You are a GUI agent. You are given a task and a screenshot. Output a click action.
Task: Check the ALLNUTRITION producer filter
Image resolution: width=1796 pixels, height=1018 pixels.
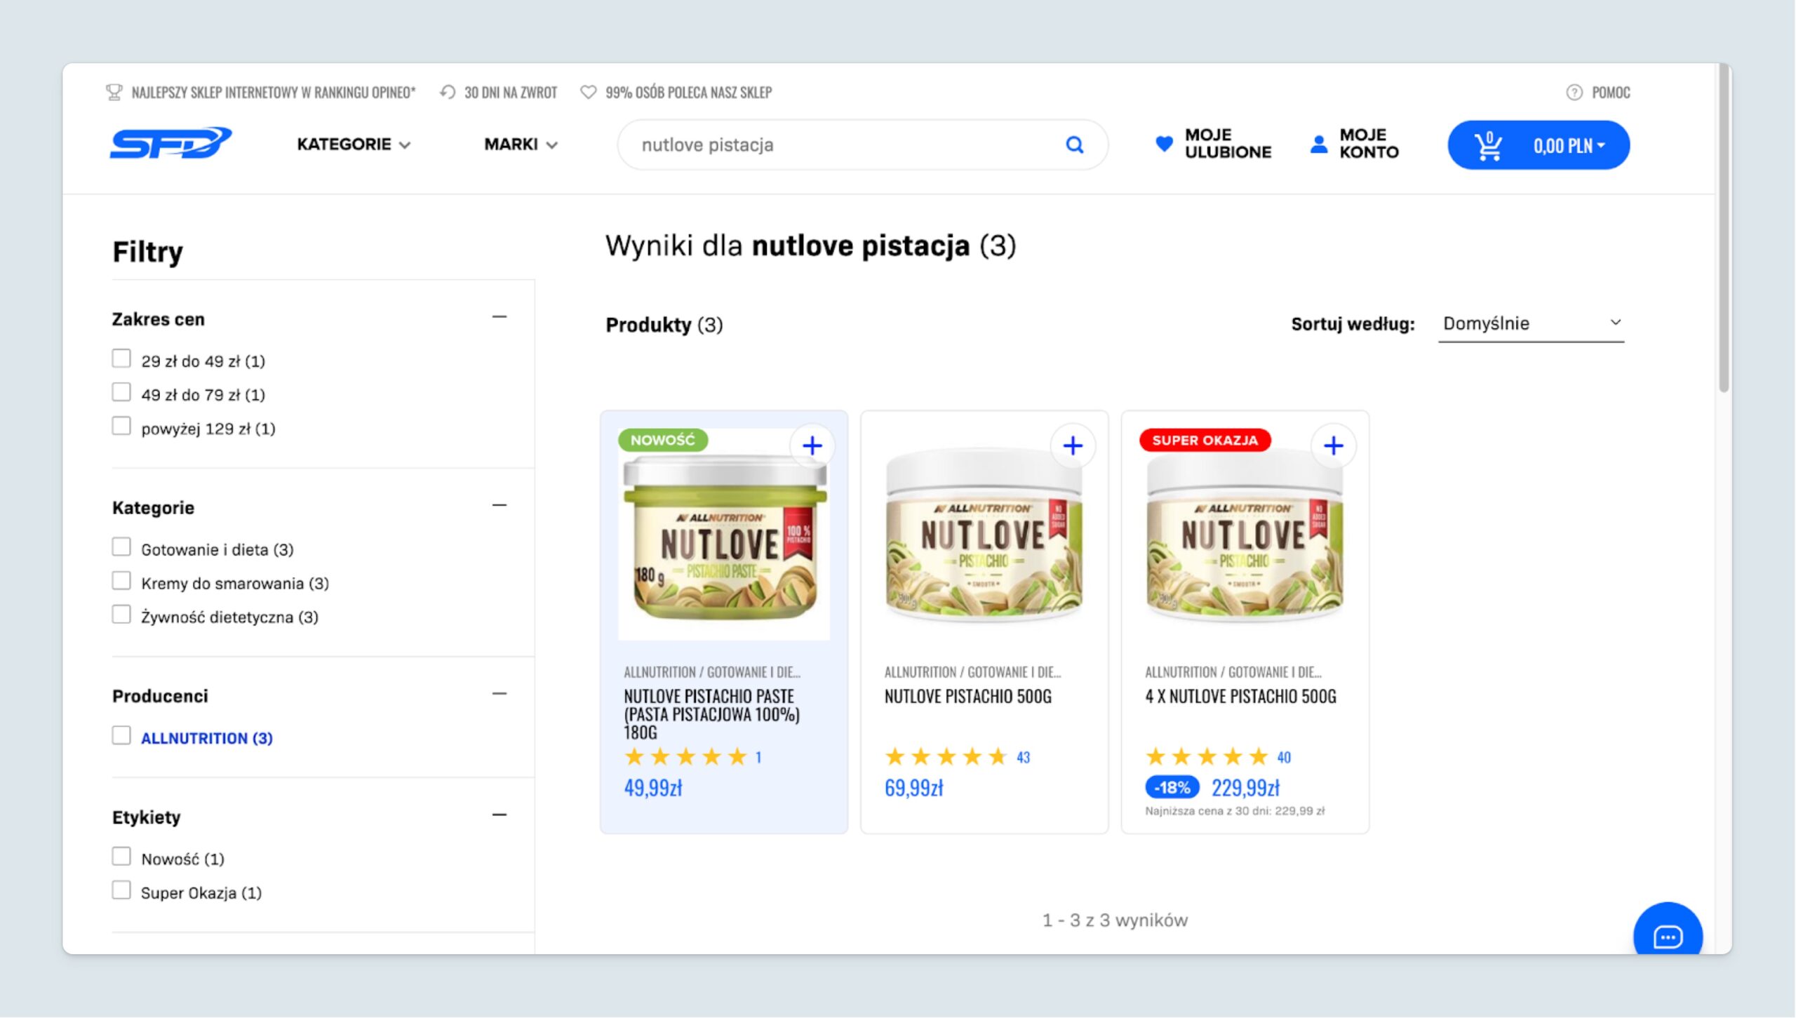coord(121,735)
